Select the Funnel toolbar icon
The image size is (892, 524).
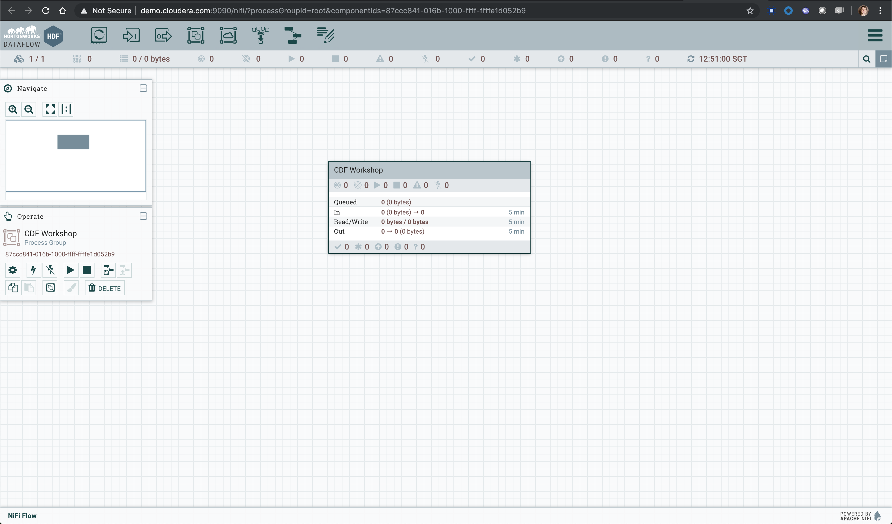pos(260,35)
